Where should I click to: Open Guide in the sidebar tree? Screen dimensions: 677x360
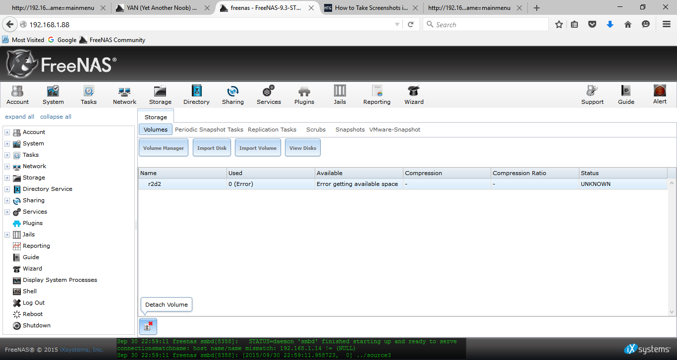point(31,257)
